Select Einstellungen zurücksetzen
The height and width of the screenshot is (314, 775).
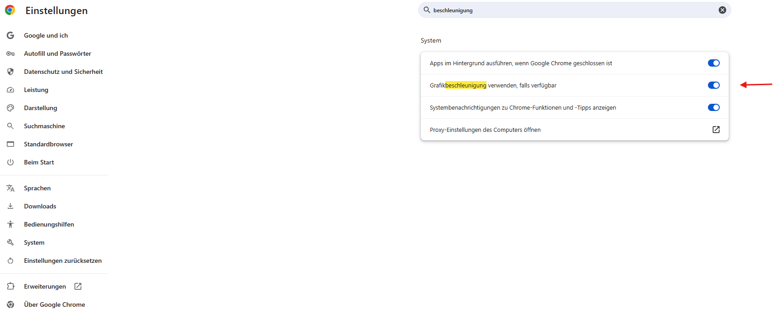pos(63,261)
